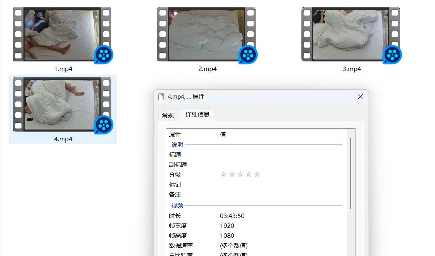435x256 pixels.
Task: Switch to the 常规 tab
Action: 168,115
